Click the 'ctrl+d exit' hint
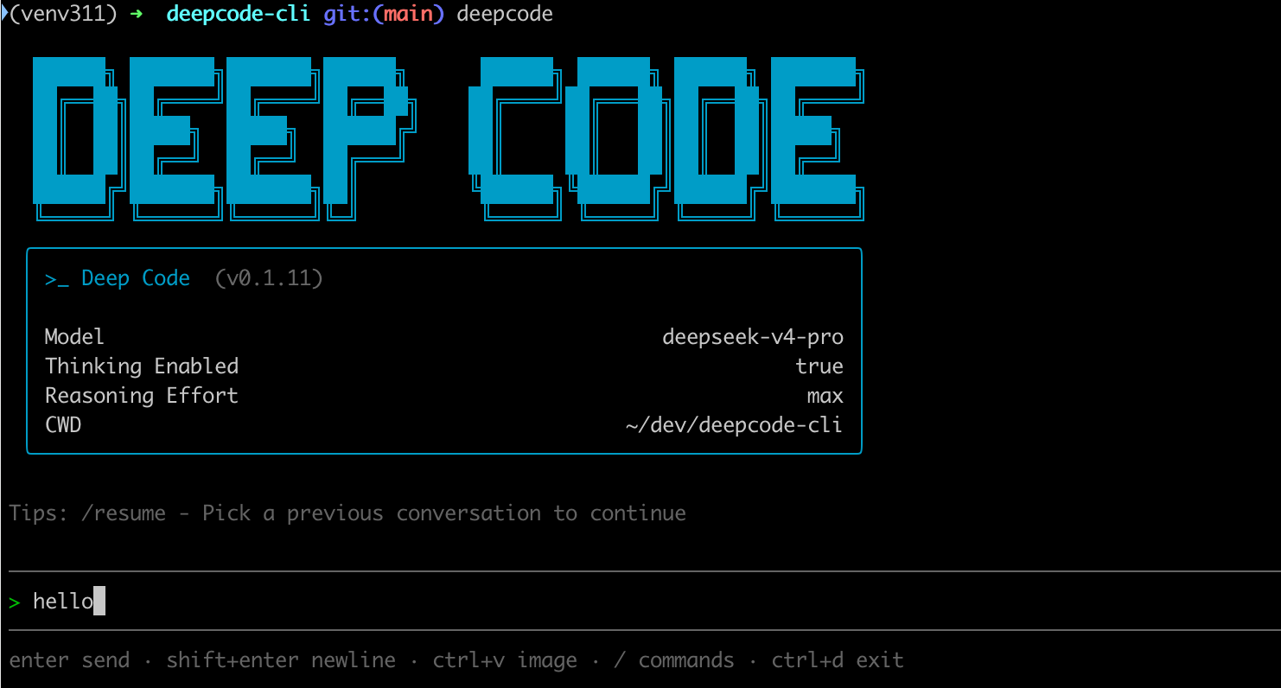 tap(838, 661)
